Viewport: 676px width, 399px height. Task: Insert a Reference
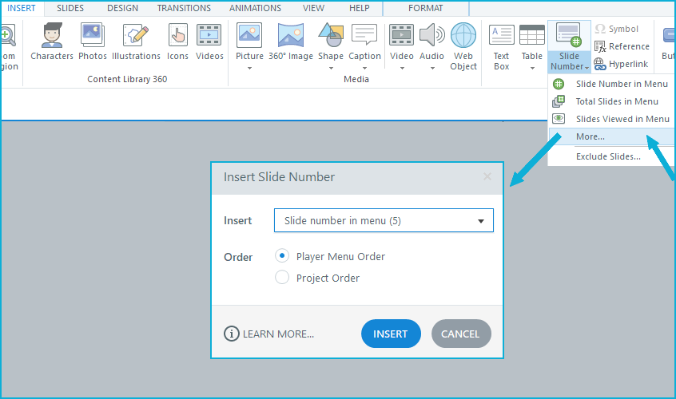click(622, 46)
